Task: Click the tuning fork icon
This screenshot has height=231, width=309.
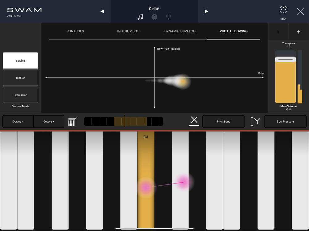Action: tap(168, 17)
